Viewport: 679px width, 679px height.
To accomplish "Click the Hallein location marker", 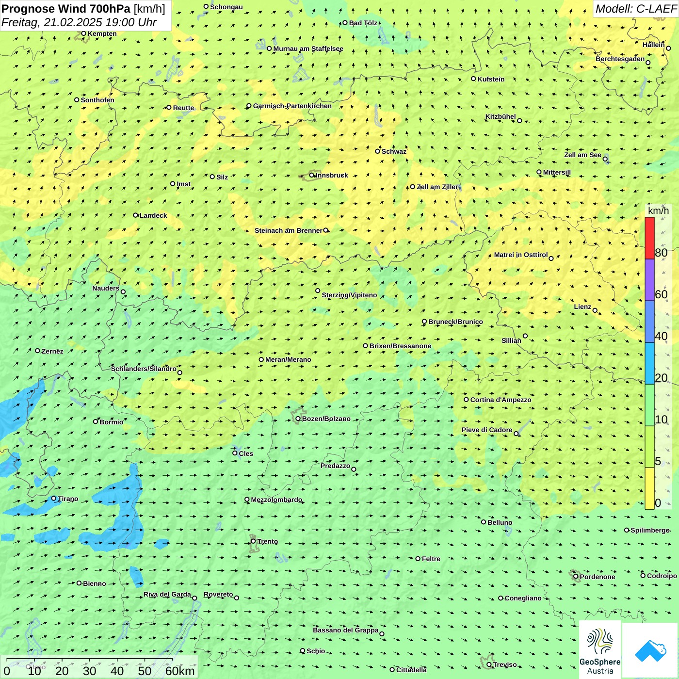I will pos(668,48).
